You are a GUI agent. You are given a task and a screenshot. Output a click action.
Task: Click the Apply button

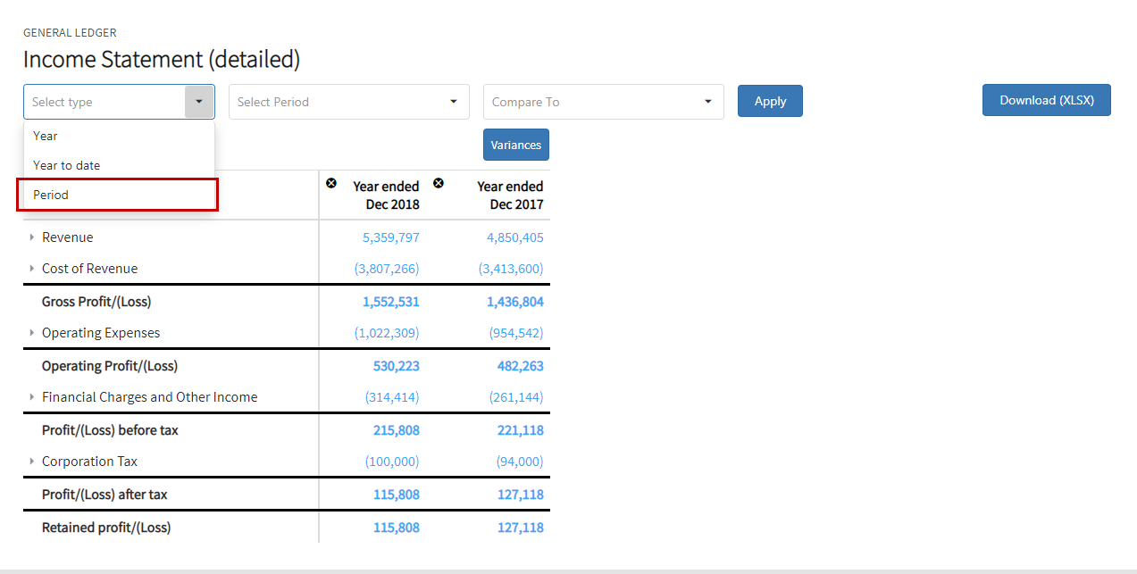(x=770, y=101)
